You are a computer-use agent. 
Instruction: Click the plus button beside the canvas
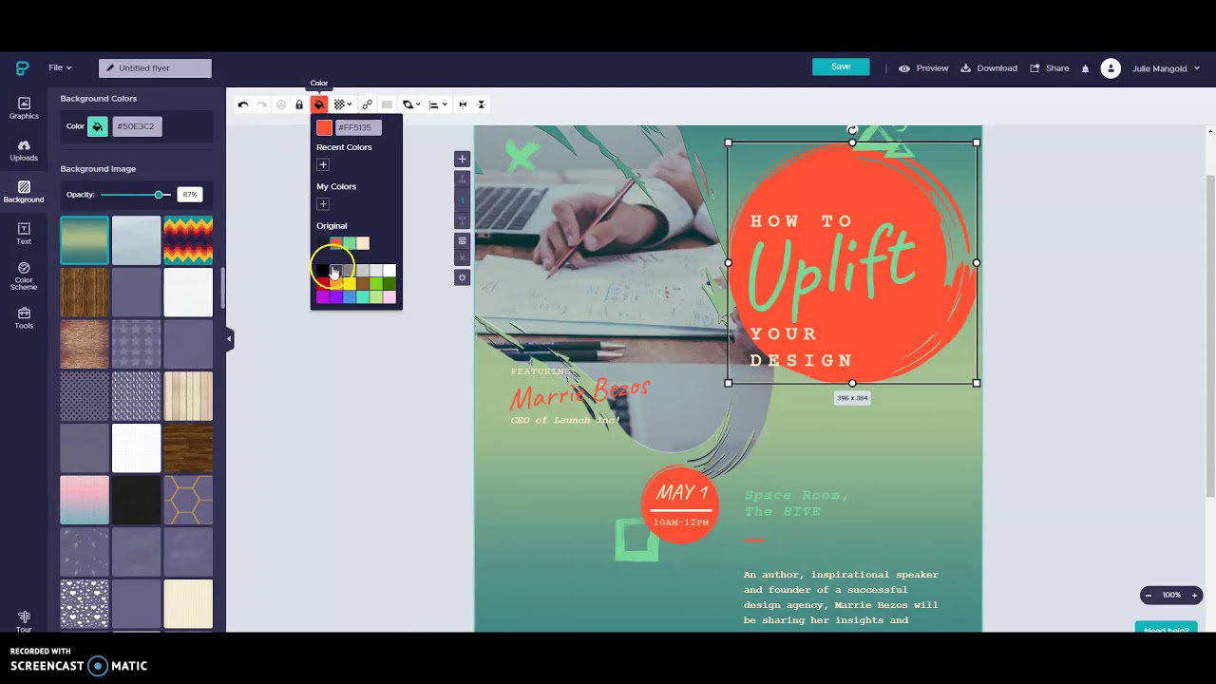point(463,159)
